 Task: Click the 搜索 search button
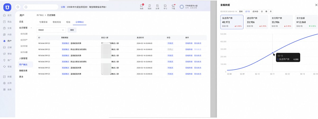click(72, 30)
